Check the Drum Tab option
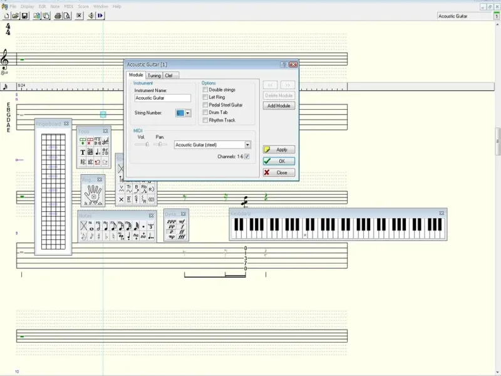Screen dimensions: 501x376 tap(205, 112)
